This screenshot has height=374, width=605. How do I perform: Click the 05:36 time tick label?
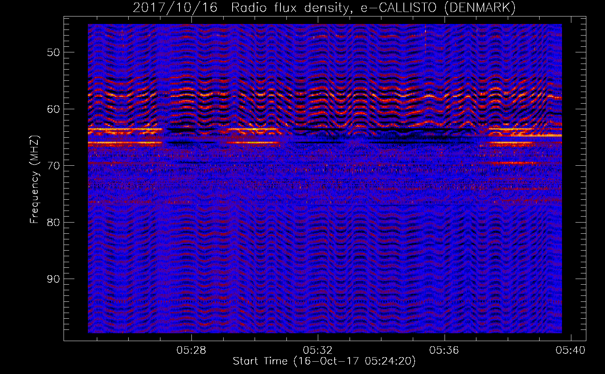coord(444,350)
